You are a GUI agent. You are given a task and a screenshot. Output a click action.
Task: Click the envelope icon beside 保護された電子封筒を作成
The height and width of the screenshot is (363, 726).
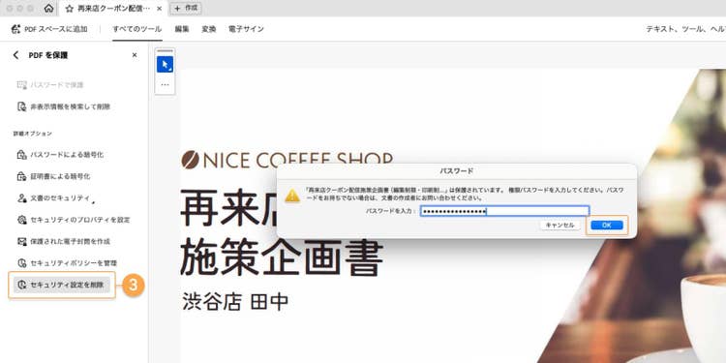[x=21, y=241]
